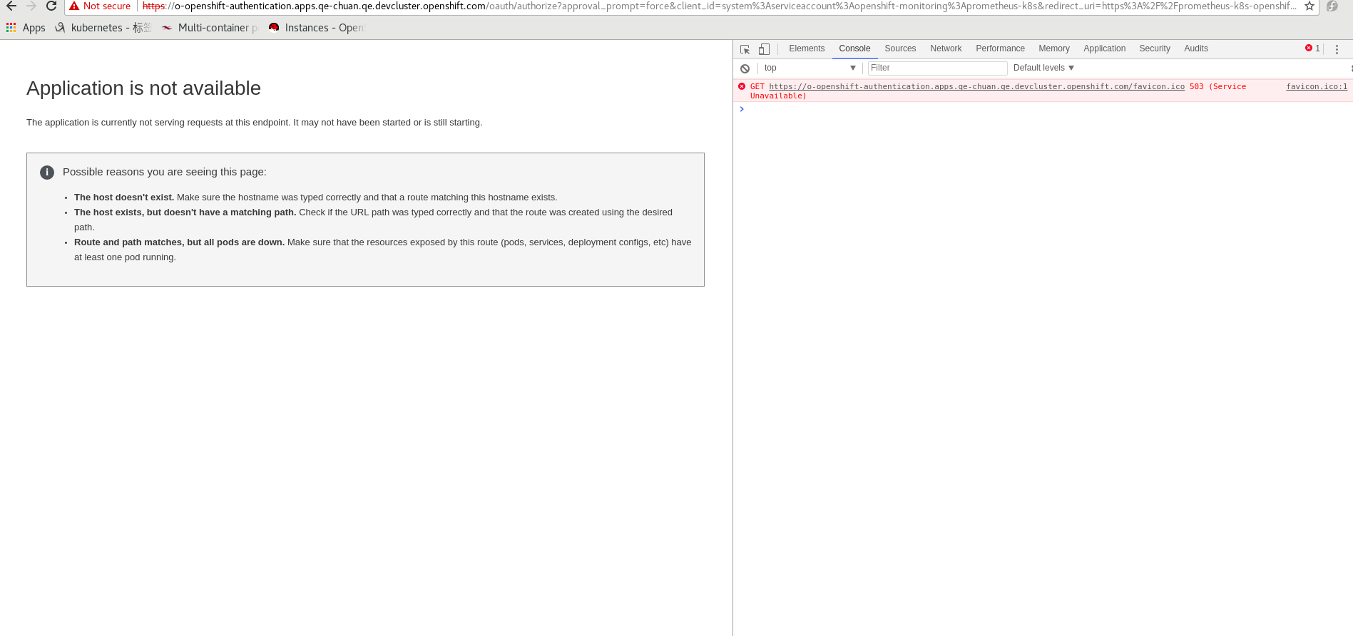Click the browser extension icon right of the star
Screen dimensions: 1353x636
click(1332, 6)
